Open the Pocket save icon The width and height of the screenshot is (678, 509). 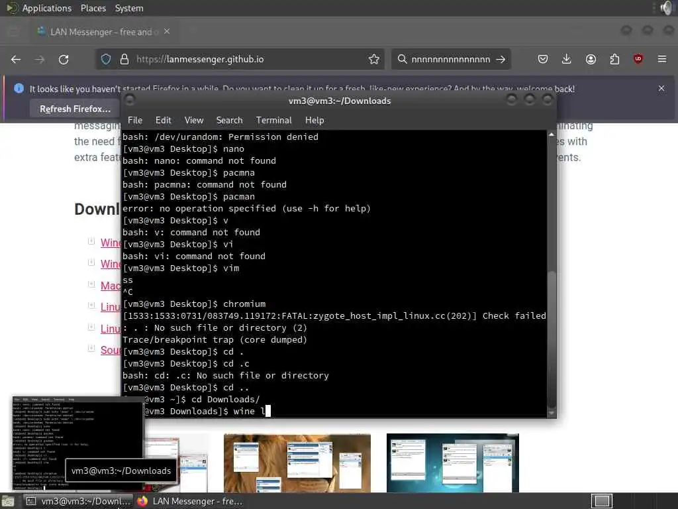[543, 59]
